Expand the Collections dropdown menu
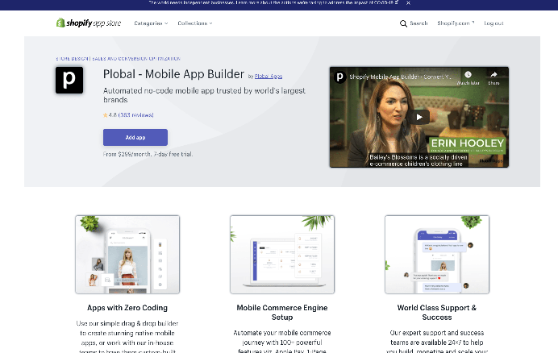The image size is (558, 353). tap(195, 23)
